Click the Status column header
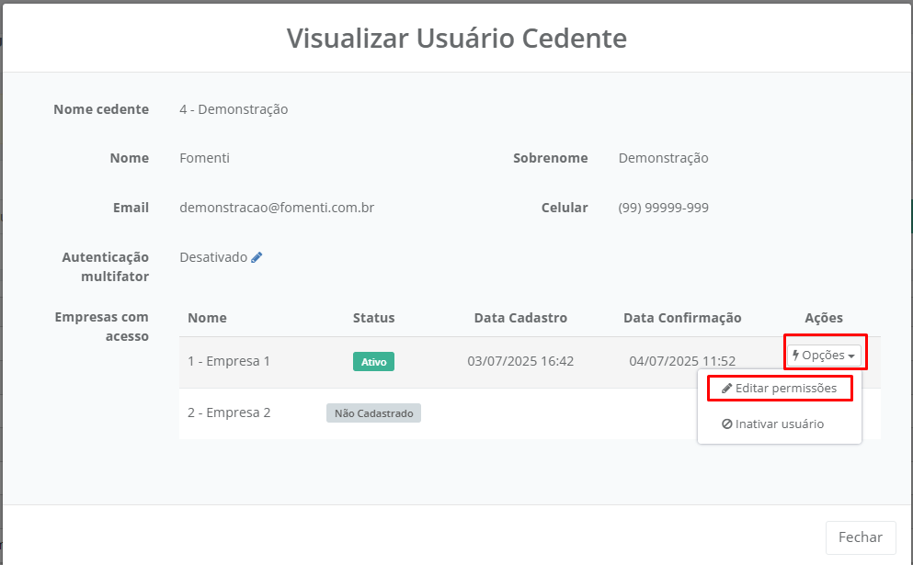Viewport: 913px width, 565px height. click(373, 318)
